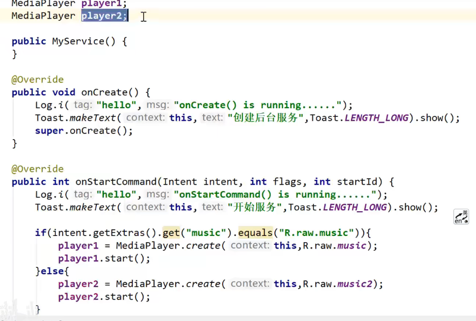Click the @Override annotation above onStartCommand
This screenshot has width=476, height=321.
pos(38,169)
